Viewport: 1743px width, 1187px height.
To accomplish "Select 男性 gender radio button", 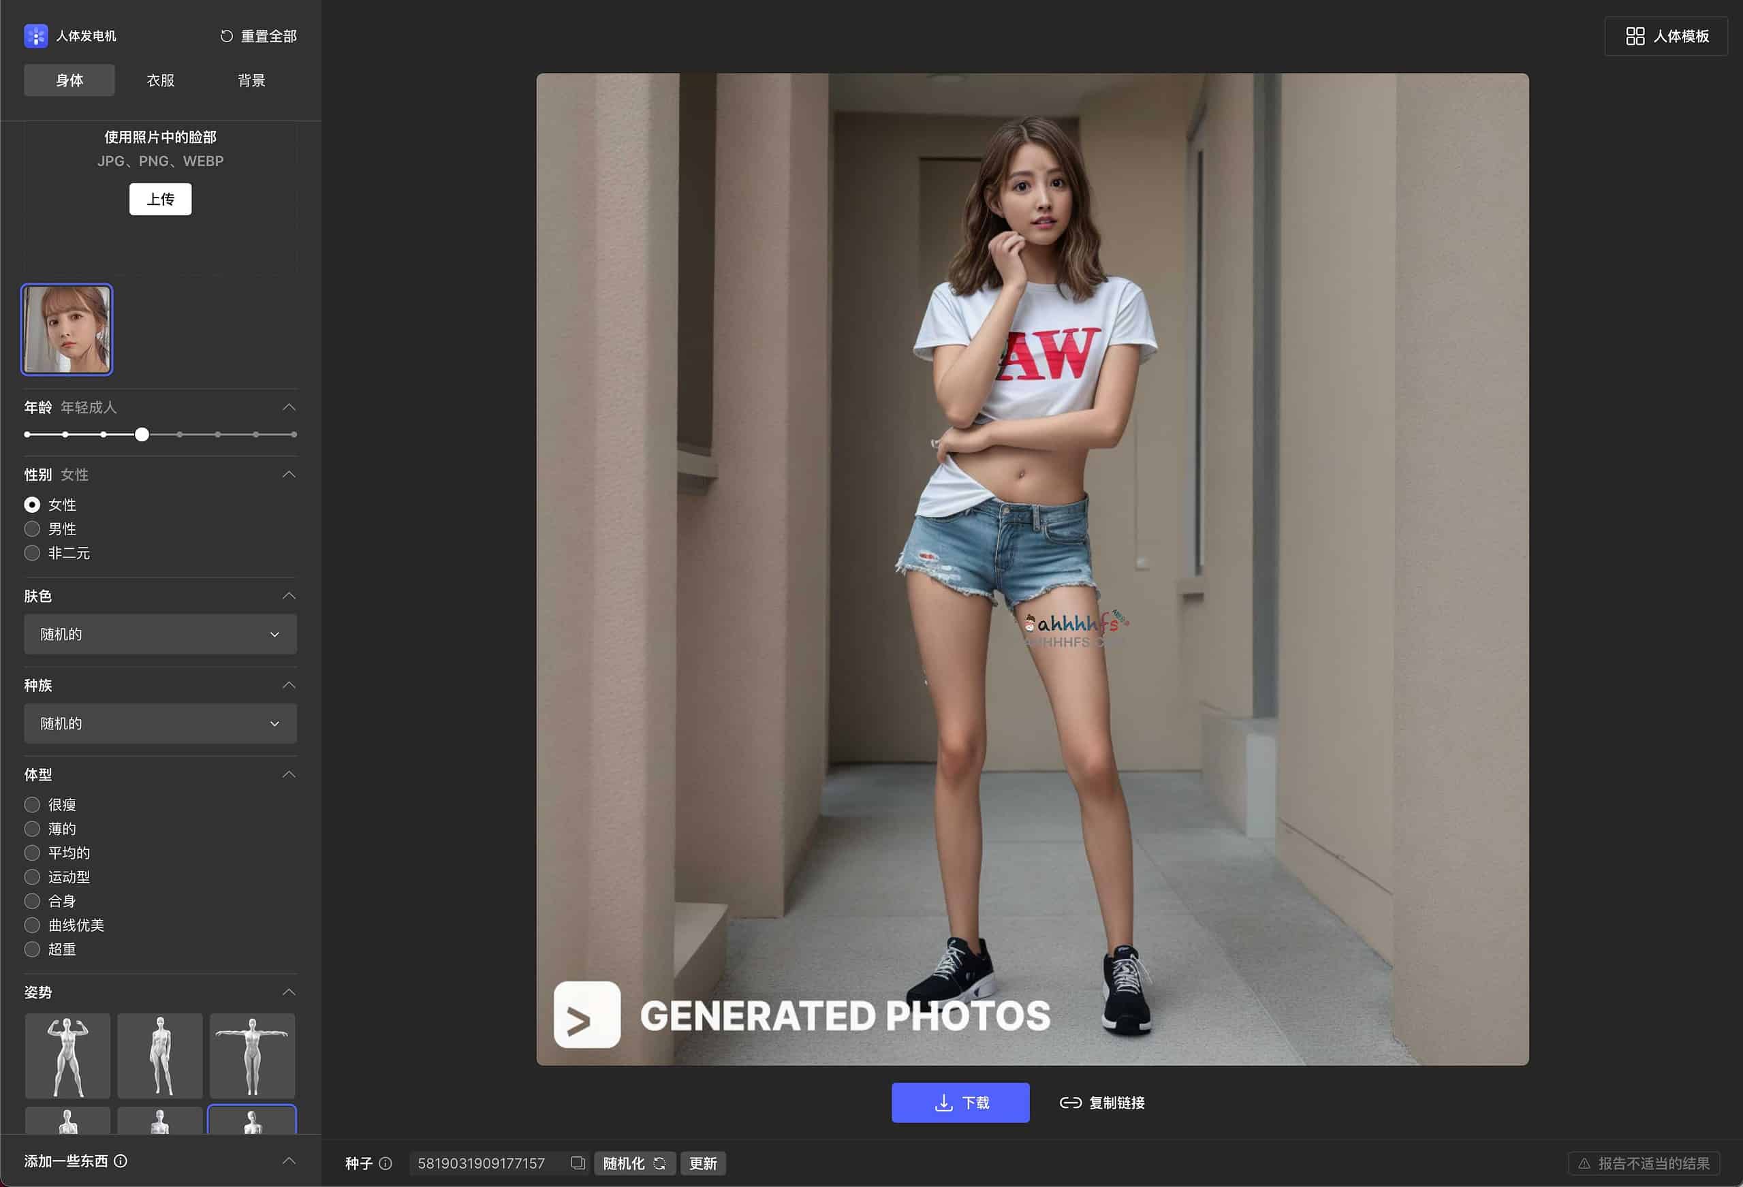I will click(32, 528).
